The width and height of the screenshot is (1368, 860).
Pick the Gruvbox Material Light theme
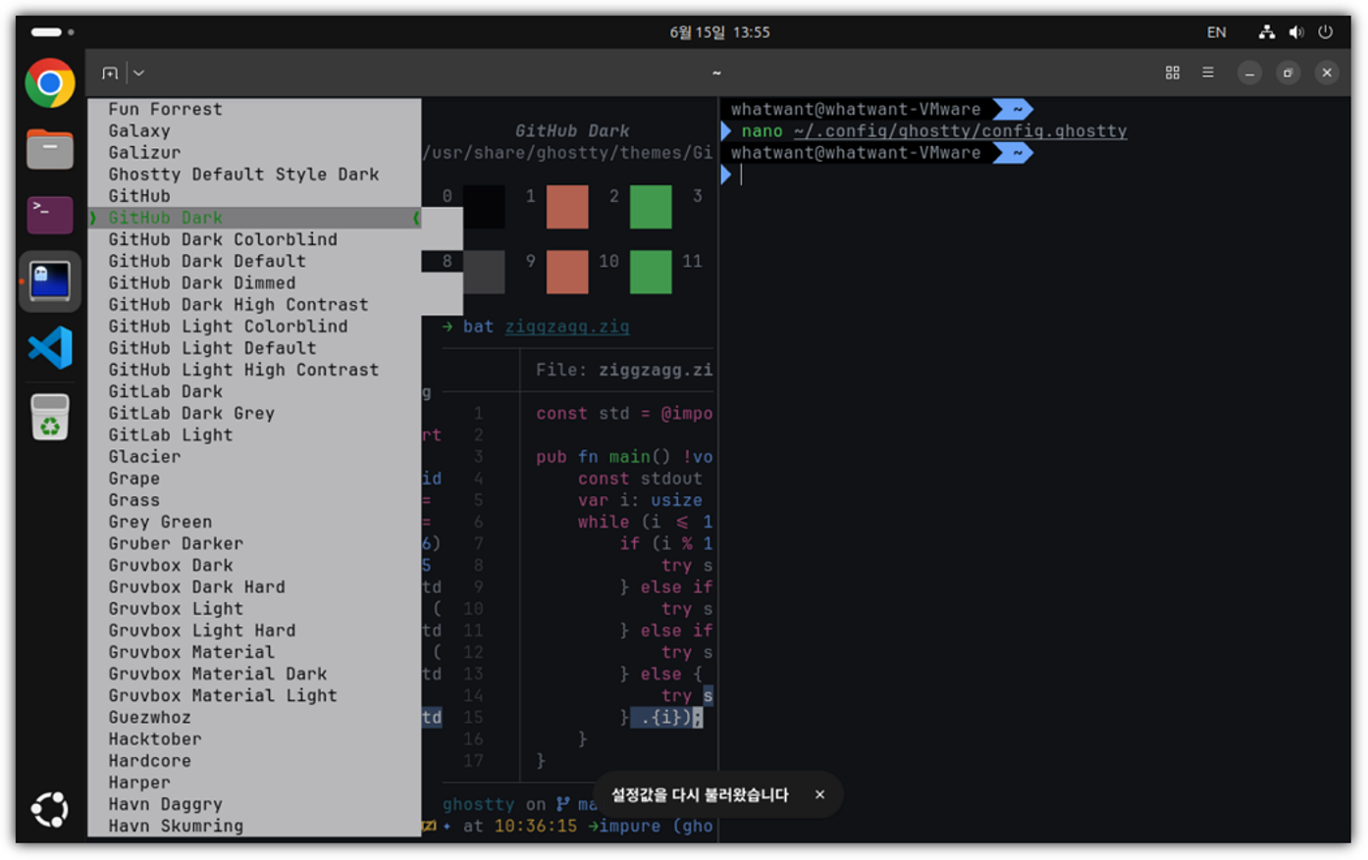pos(254,695)
